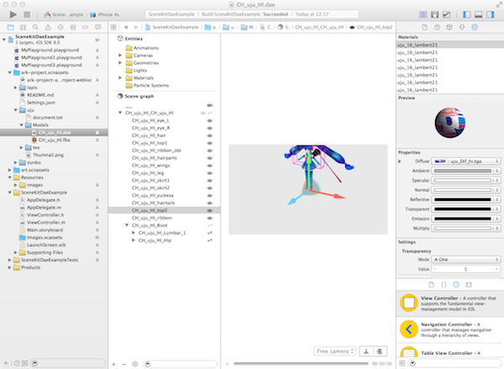Select CH_uju_HI_hair node in scene graph
The height and width of the screenshot is (369, 504).
(149, 135)
